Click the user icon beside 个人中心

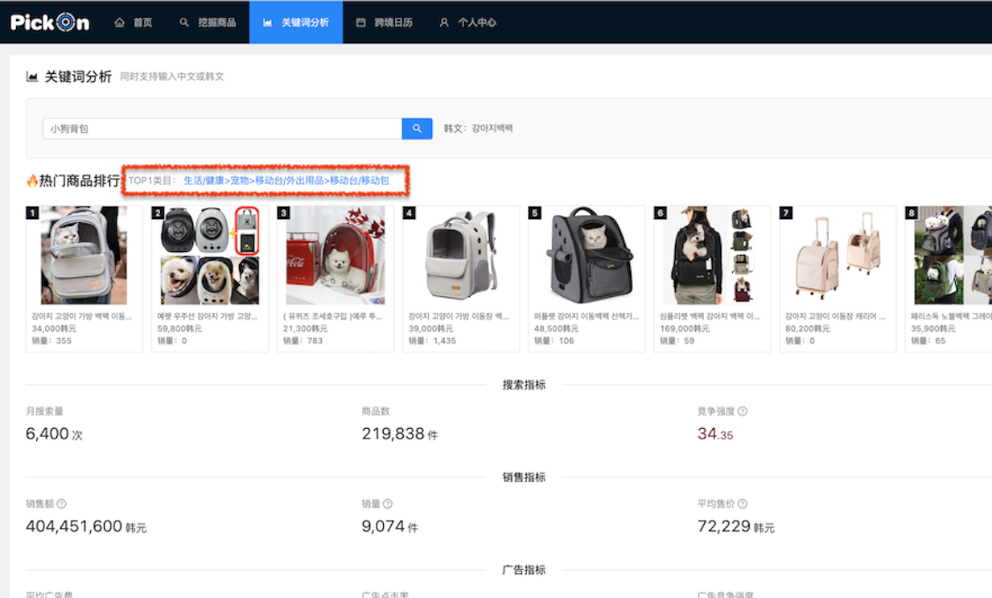click(444, 23)
